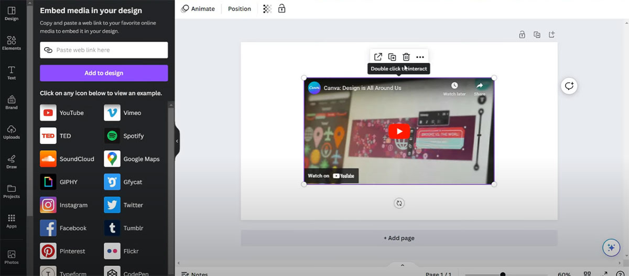Play the embedded YouTube video
The width and height of the screenshot is (629, 276).
(399, 131)
